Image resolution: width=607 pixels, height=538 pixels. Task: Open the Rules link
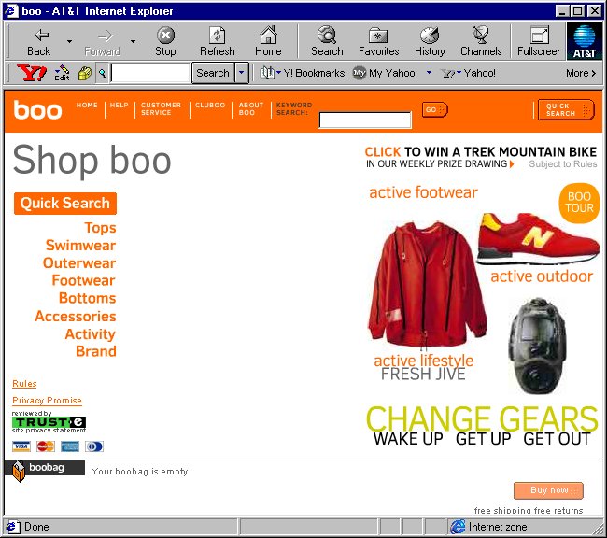24,384
